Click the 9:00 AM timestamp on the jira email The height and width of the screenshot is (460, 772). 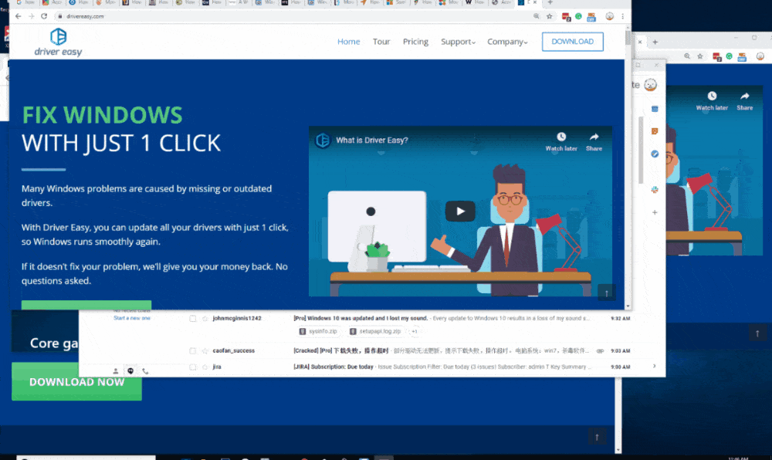[621, 367]
